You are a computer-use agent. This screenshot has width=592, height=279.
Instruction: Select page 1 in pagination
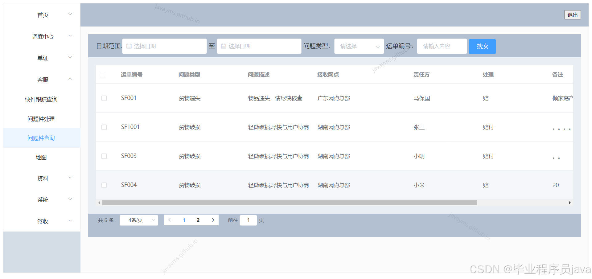184,220
